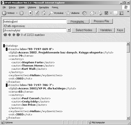Open the Word edit dropdown arrow
The height and width of the screenshot is (125, 131).
pyautogui.click(x=111, y=13)
